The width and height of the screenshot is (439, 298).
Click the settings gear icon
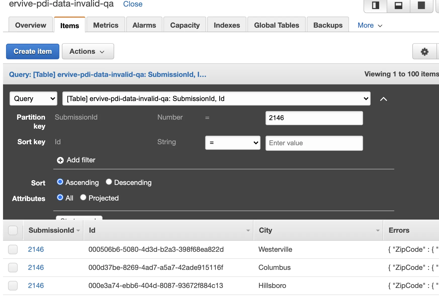point(424,52)
